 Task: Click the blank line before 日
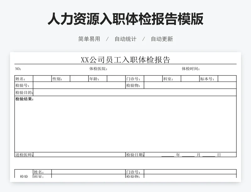[209, 156]
